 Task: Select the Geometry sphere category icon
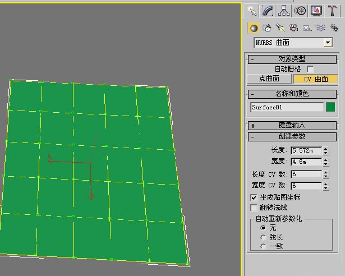[x=254, y=28]
